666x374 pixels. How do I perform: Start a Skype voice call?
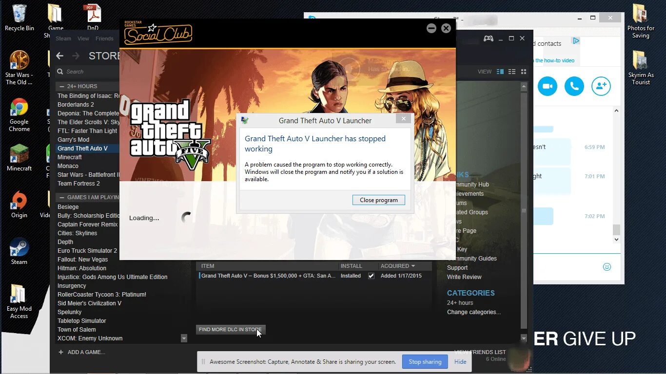(574, 86)
